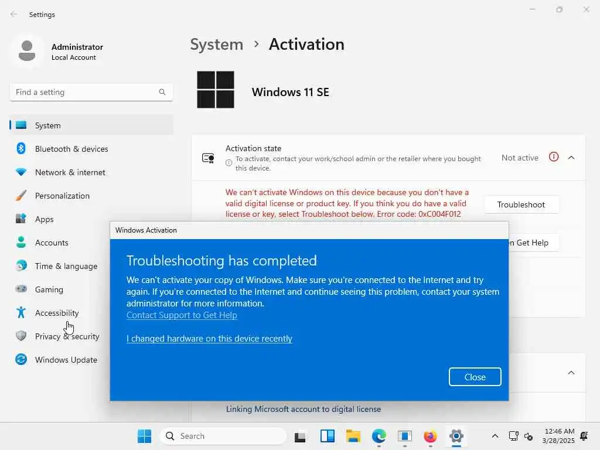Close the Troubleshooting completed dialog
This screenshot has height=450, width=600.
coord(475,377)
